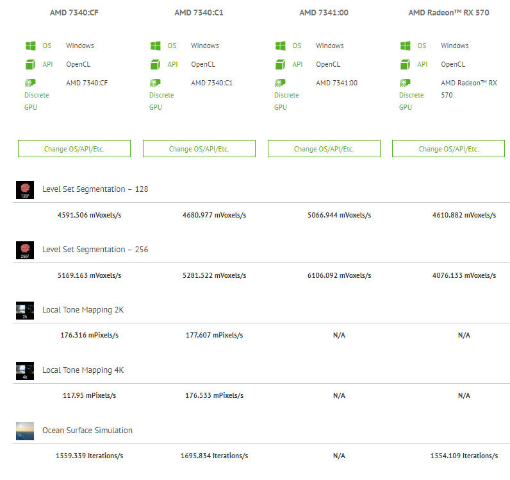The width and height of the screenshot is (510, 480).
Task: Click OpenCL value under AMD Radeon RX 570
Action: (x=453, y=64)
